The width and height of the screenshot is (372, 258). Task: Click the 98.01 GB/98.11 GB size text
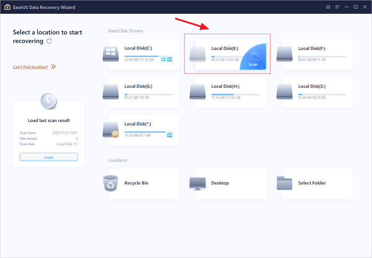[312, 60]
